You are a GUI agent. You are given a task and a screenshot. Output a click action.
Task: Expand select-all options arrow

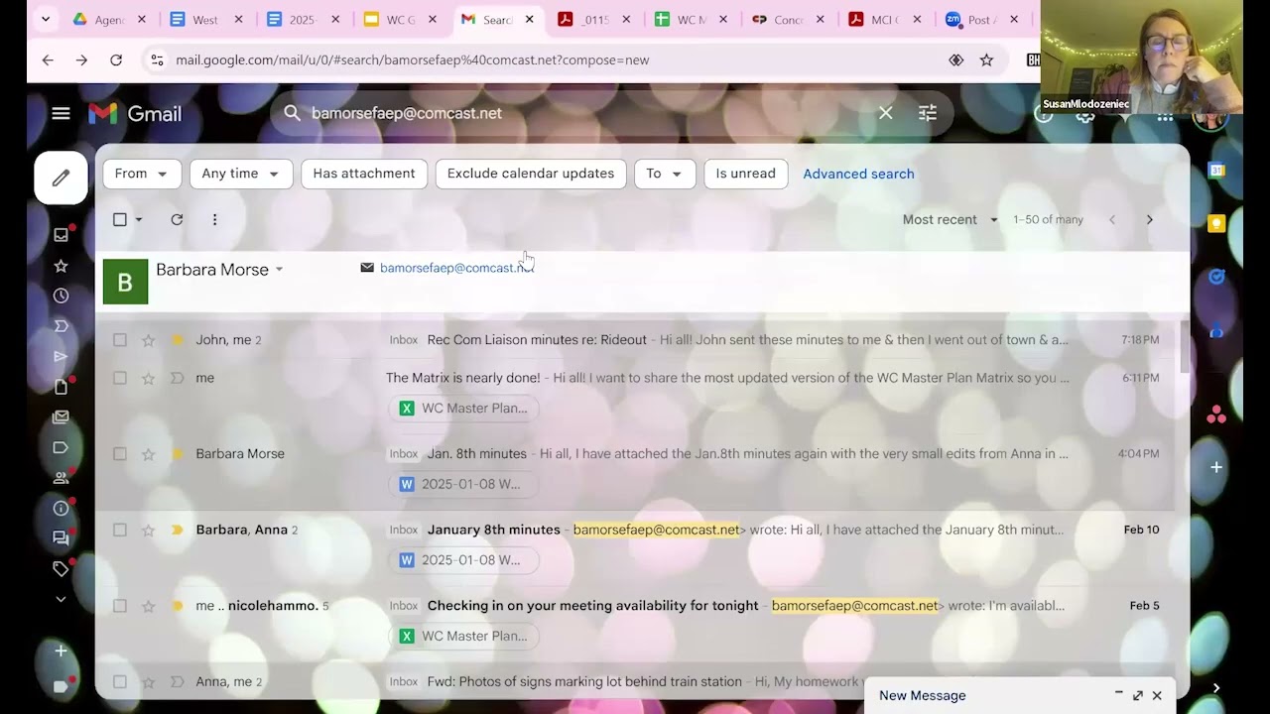click(x=139, y=219)
